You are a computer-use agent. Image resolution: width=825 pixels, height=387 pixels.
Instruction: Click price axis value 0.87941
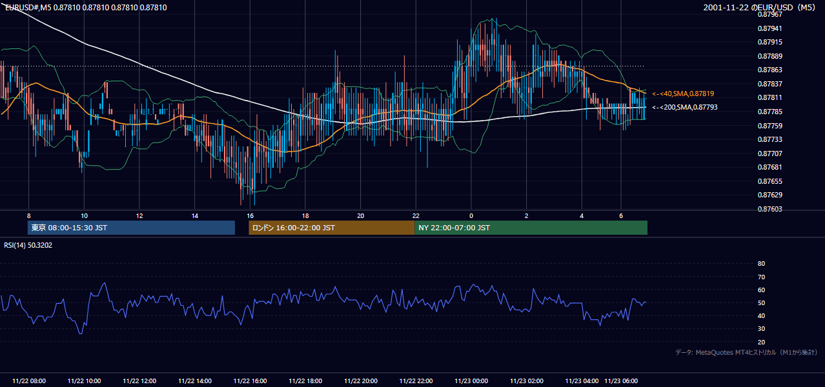[769, 28]
